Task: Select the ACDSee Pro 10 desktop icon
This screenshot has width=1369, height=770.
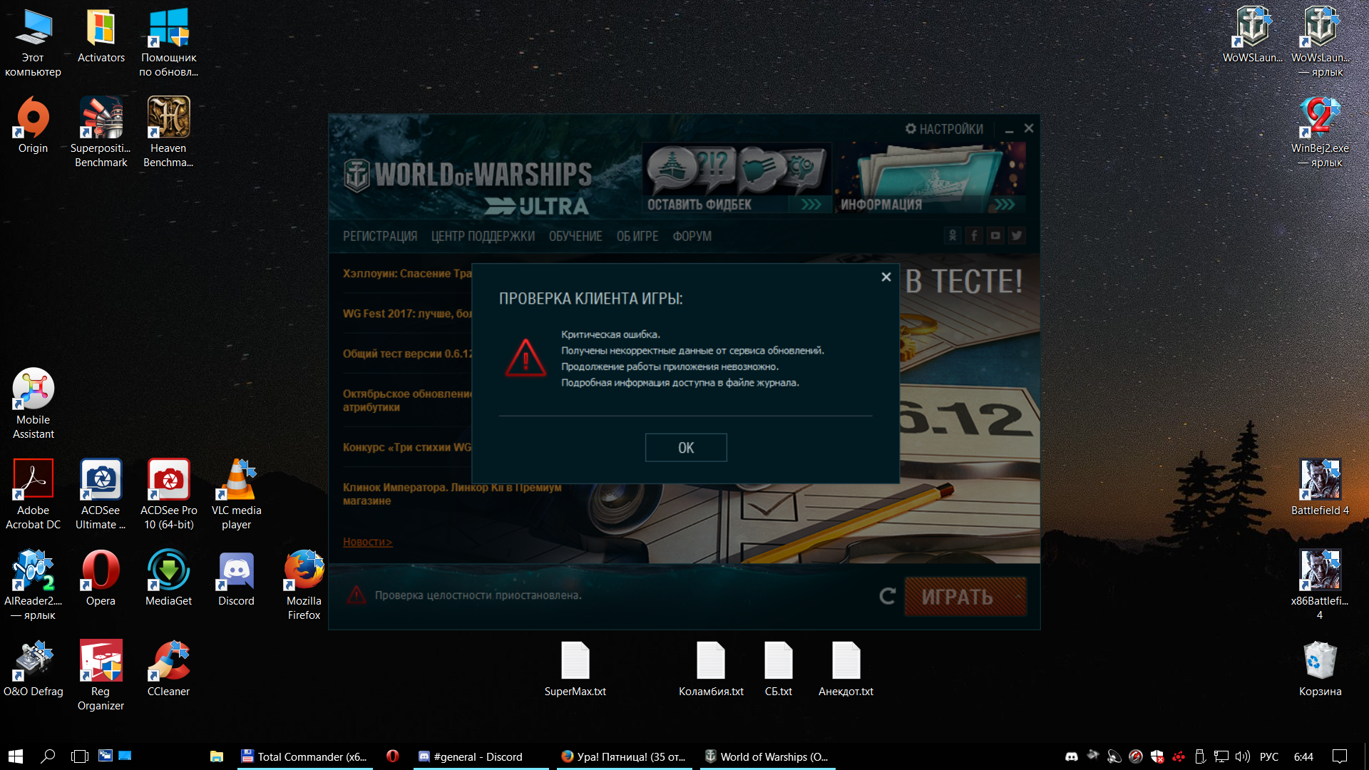Action: [x=169, y=495]
